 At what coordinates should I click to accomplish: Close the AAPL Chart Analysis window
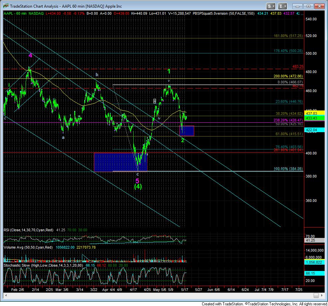tap(319, 6)
